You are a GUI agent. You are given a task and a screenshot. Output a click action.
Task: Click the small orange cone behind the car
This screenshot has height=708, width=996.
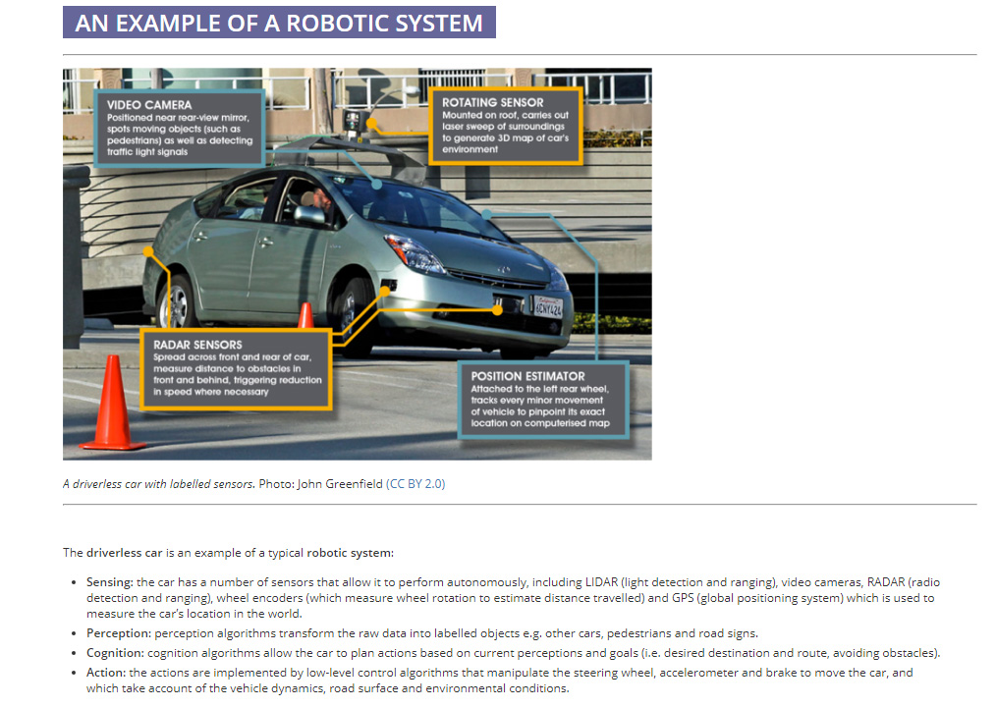(x=305, y=315)
